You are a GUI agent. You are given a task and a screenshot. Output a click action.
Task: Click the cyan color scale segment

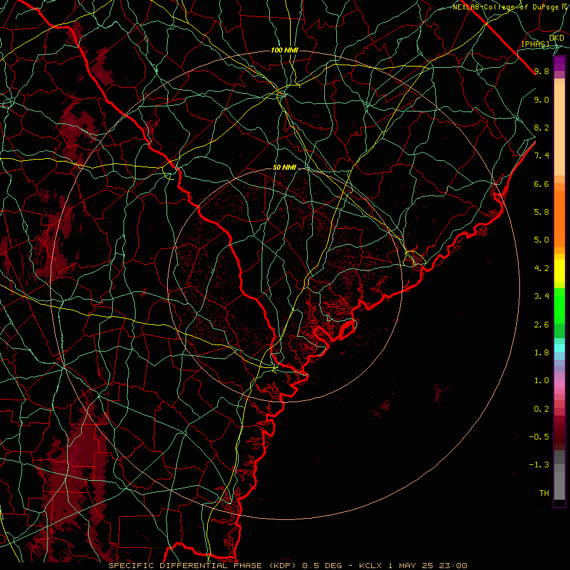coord(559,348)
